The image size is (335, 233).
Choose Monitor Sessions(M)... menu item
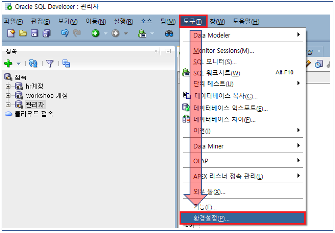coord(243,51)
